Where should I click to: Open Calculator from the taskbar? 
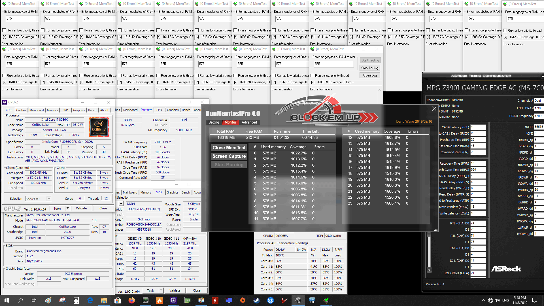coord(76,300)
